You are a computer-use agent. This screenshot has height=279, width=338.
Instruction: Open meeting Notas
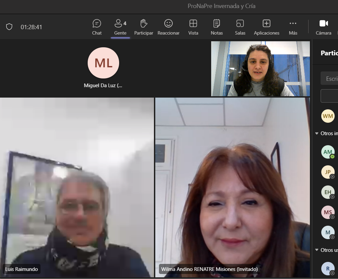pyautogui.click(x=217, y=27)
